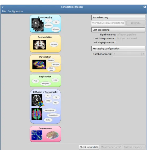Click the Base directory header
The image size is (147, 150).
pyautogui.click(x=118, y=18)
